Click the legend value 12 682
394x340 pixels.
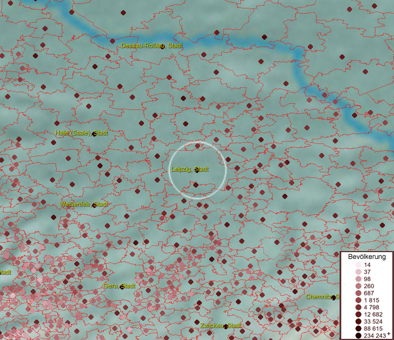[373, 314]
